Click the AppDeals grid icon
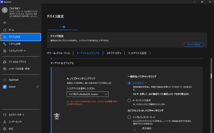The image size is (214, 133). 5,80
